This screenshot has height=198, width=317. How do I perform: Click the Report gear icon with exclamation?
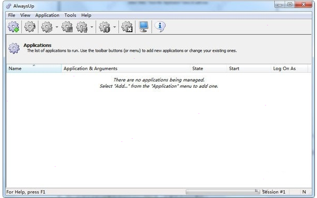coord(105,27)
